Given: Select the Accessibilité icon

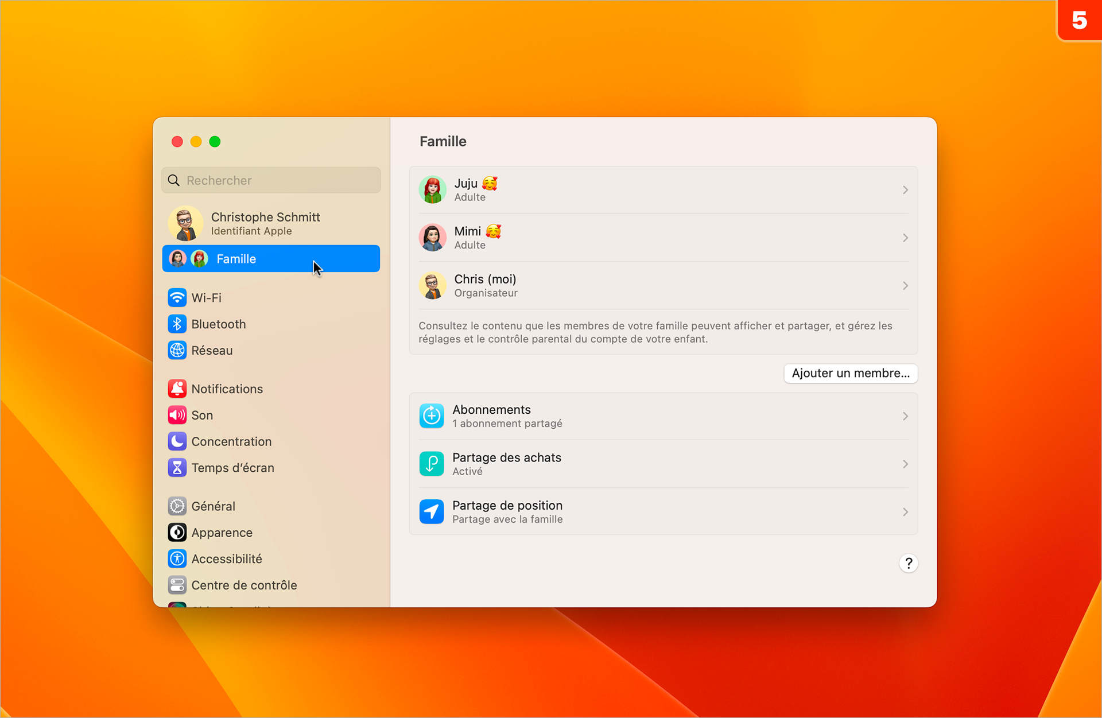Looking at the screenshot, I should (x=177, y=558).
